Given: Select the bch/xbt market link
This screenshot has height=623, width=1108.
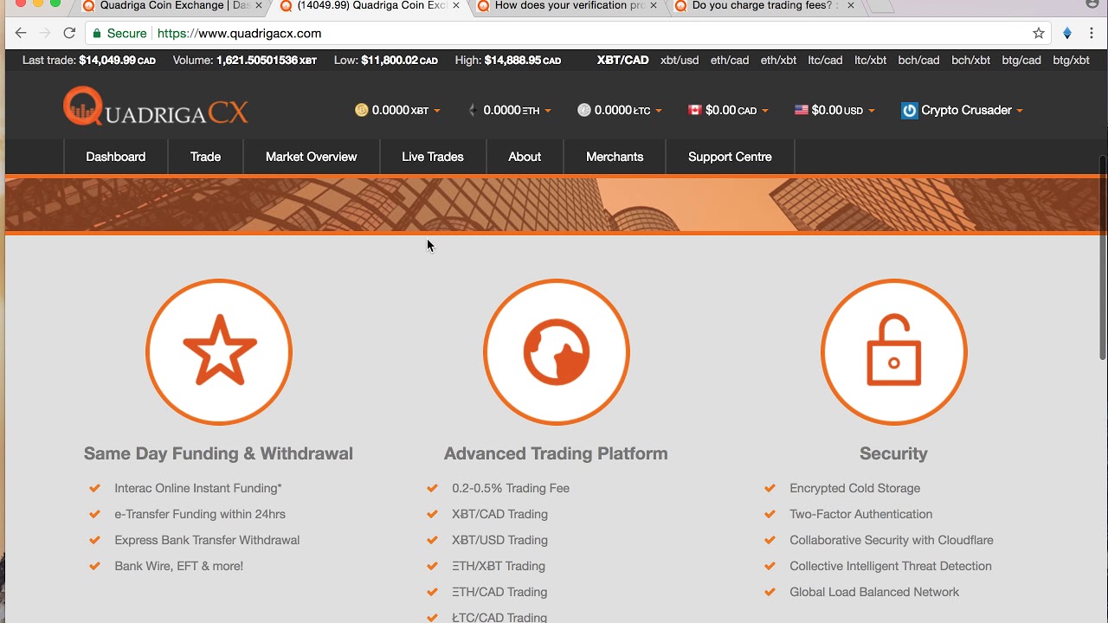Looking at the screenshot, I should coord(970,60).
